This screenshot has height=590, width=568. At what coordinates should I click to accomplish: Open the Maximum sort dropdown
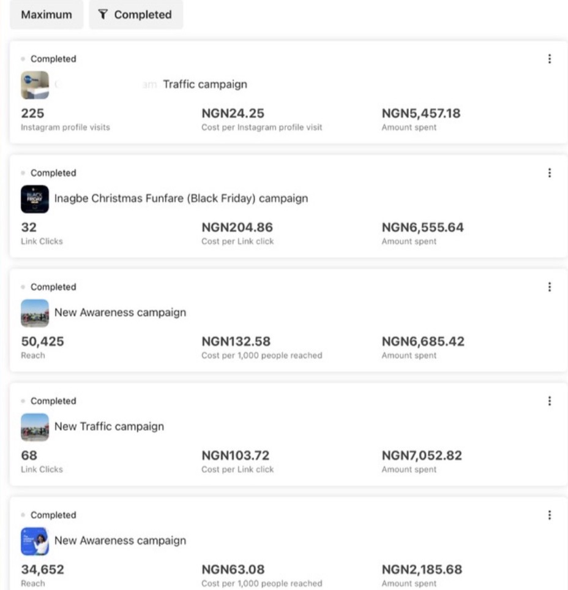coord(47,15)
